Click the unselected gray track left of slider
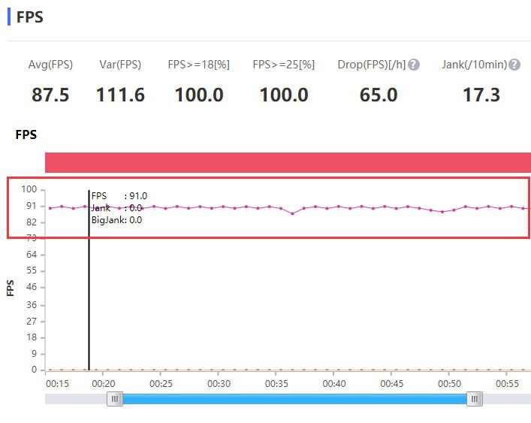 point(76,399)
